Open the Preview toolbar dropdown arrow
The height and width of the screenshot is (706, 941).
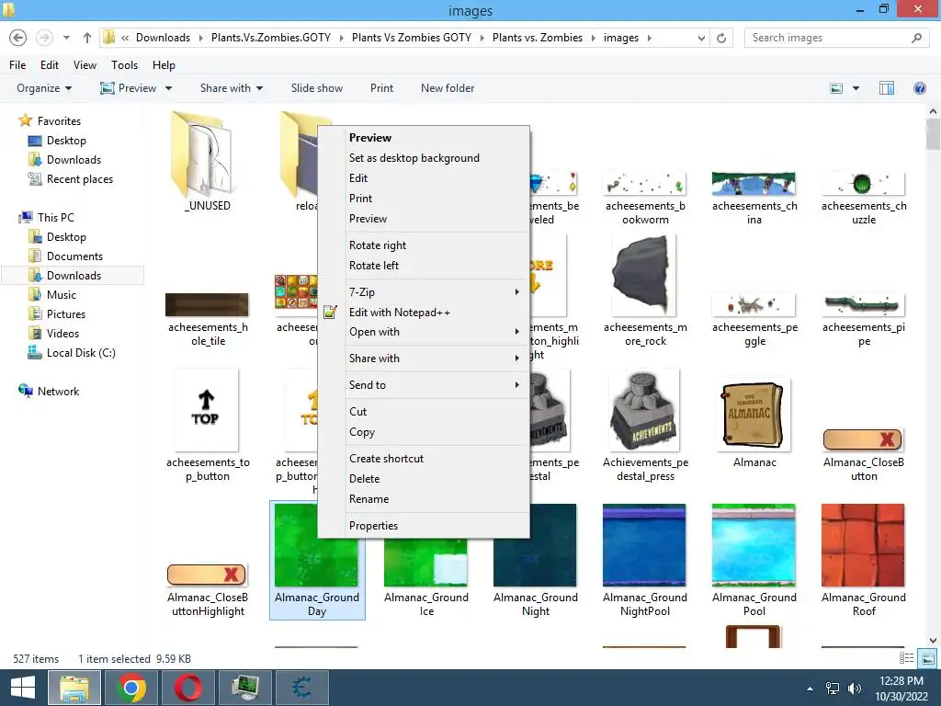169,88
